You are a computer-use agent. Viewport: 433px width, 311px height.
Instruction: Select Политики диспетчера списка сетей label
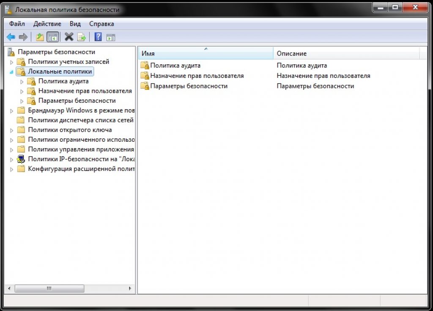click(81, 120)
